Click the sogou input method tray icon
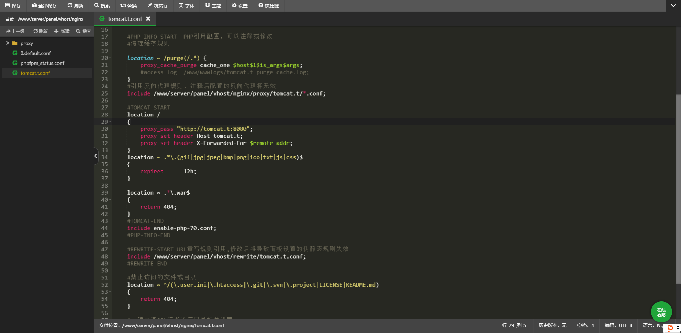Screen dimensions: 681x333 coord(671,328)
